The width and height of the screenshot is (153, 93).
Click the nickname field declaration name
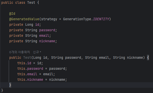47,41
